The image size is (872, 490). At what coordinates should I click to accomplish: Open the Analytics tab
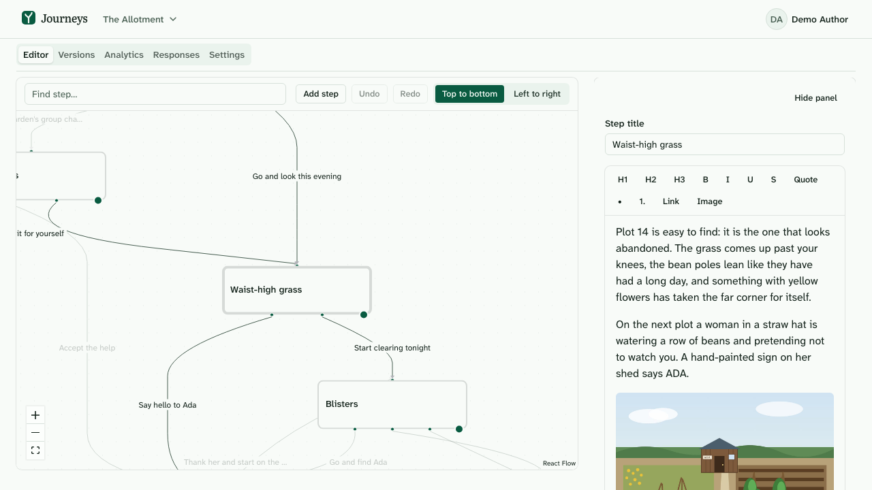click(x=124, y=54)
